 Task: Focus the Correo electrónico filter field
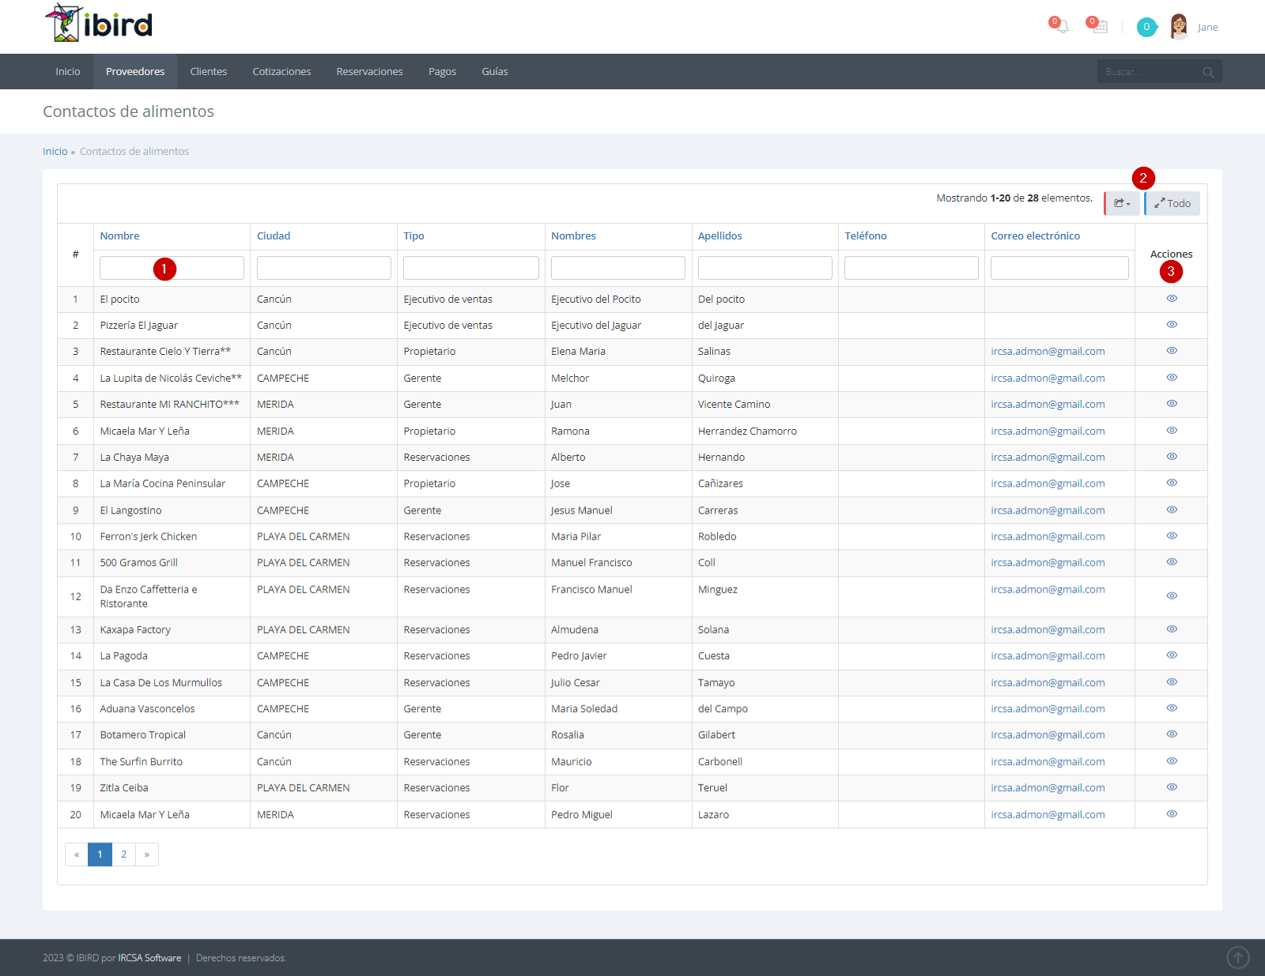pyautogui.click(x=1059, y=268)
